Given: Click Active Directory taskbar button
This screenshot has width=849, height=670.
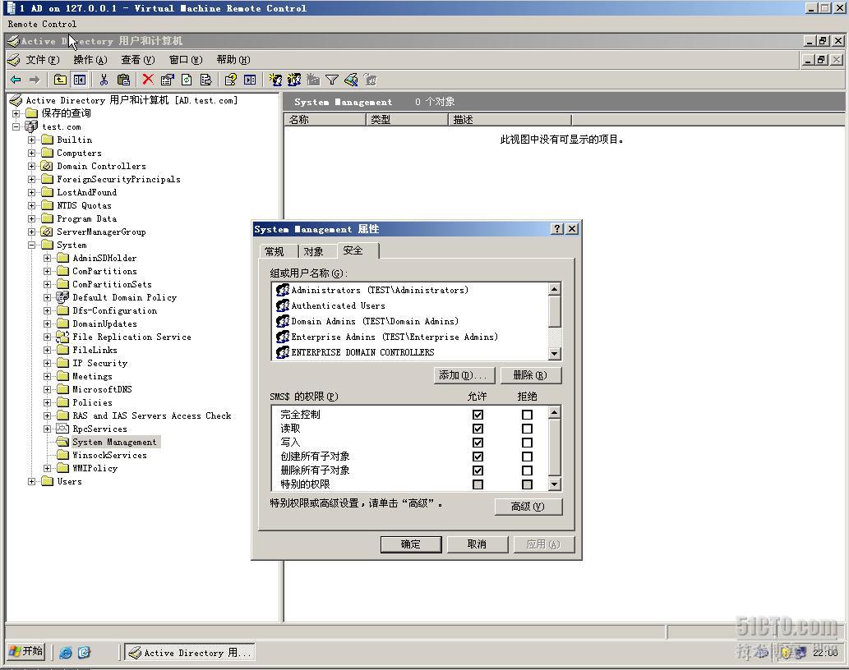Looking at the screenshot, I should pyautogui.click(x=190, y=653).
